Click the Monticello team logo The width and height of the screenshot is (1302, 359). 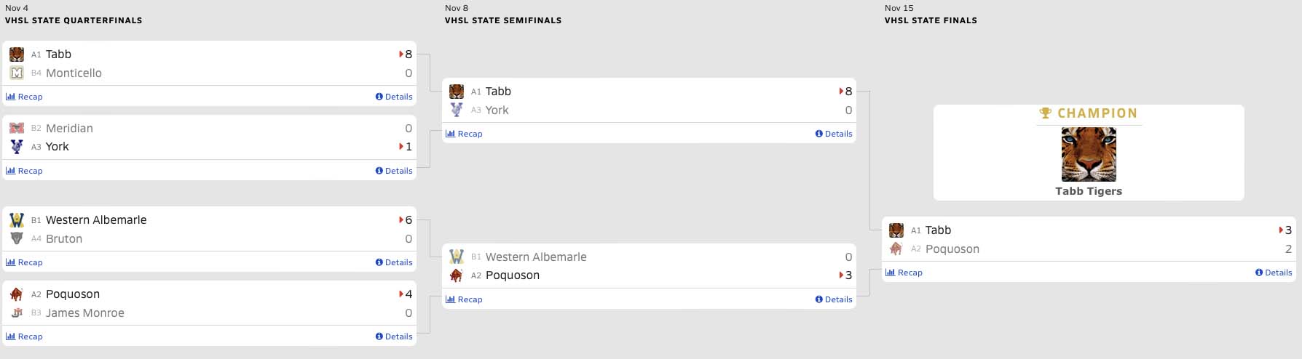[17, 73]
